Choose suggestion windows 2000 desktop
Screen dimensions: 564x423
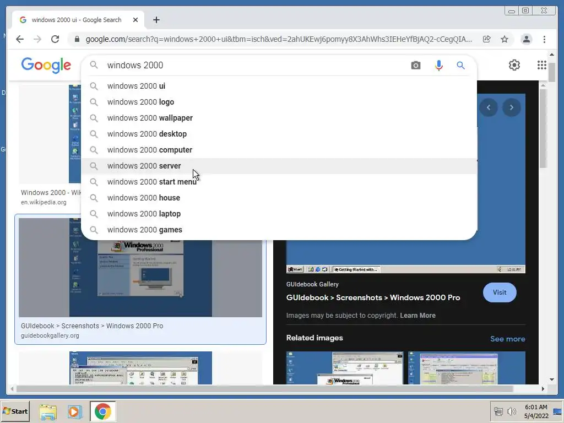click(279, 134)
